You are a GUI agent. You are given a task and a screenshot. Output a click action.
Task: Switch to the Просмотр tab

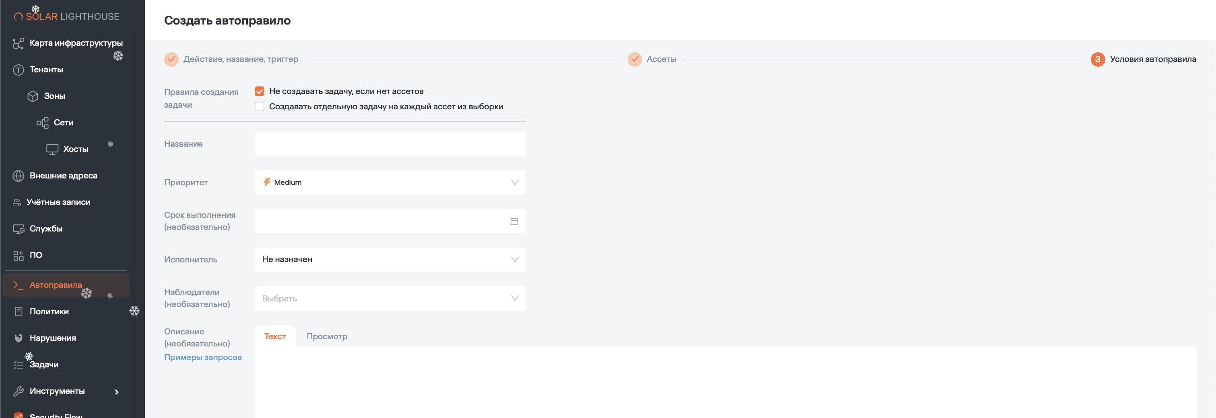coord(327,336)
